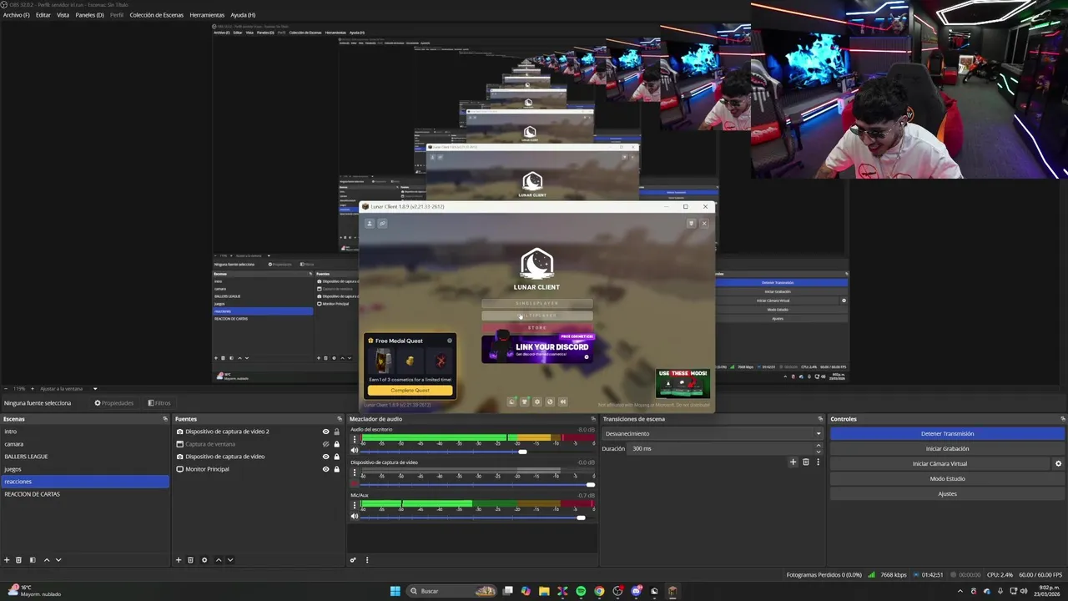Open Lunar Client account profile icon
This screenshot has height=601, width=1068.
(x=370, y=224)
